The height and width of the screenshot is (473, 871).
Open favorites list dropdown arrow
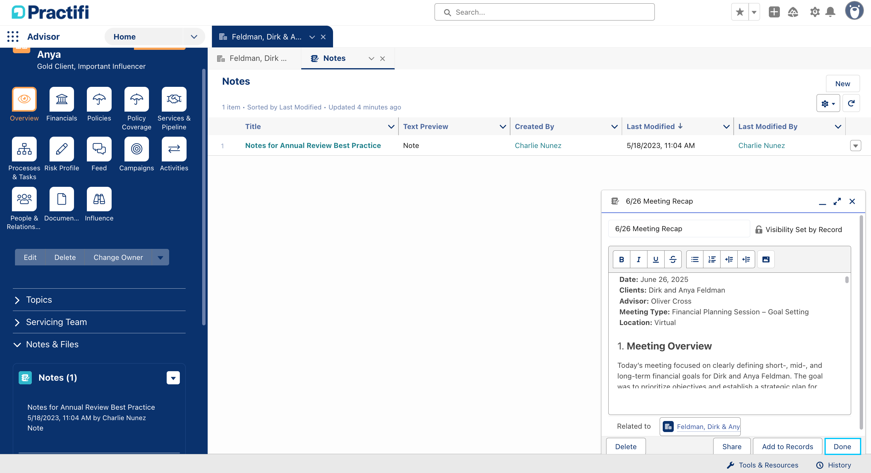[x=754, y=12]
